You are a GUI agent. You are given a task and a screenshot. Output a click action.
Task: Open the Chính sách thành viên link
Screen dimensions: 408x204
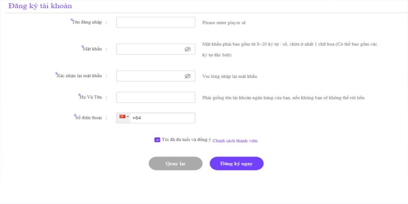point(235,140)
